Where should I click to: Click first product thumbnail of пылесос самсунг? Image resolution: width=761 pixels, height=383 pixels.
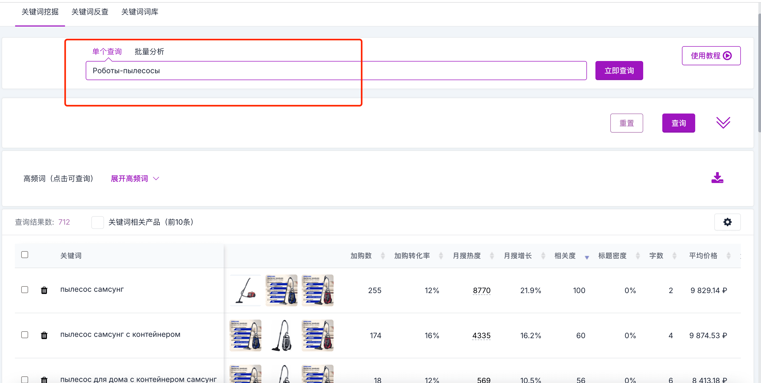pos(245,290)
